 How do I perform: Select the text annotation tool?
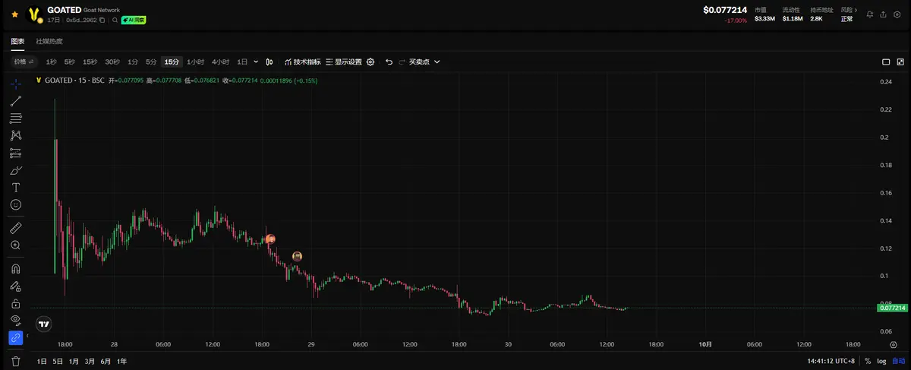point(16,187)
